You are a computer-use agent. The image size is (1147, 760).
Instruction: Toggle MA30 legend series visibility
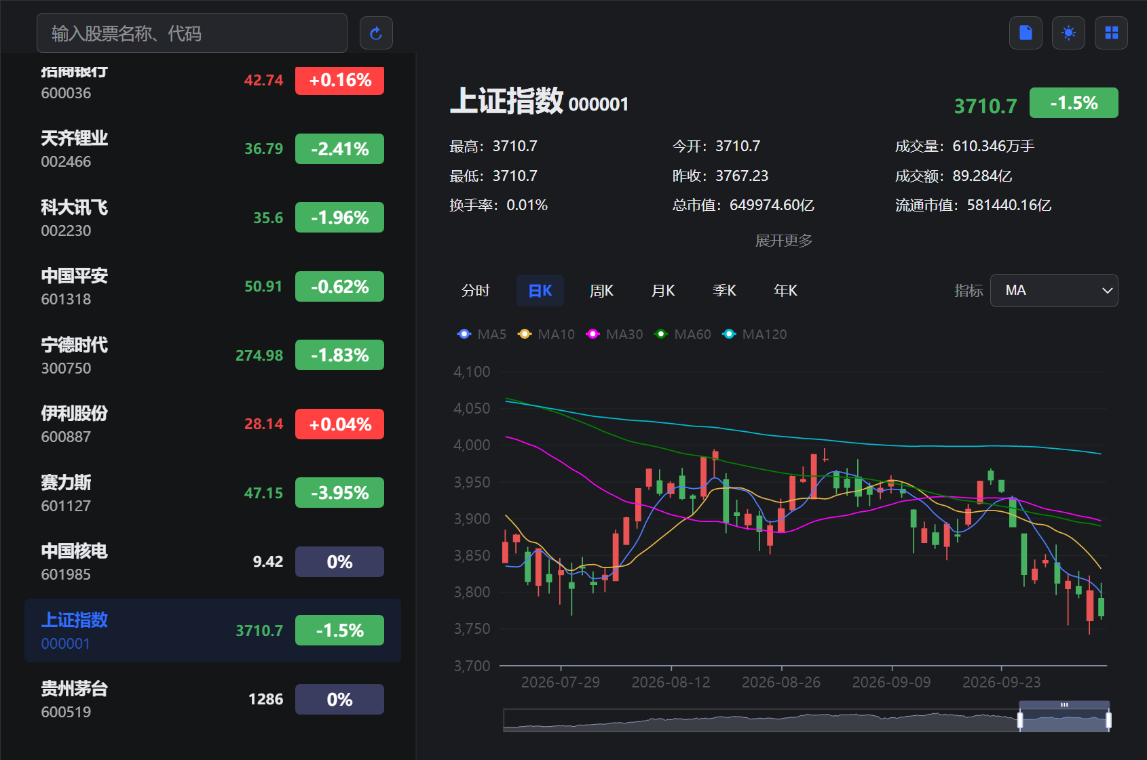(614, 334)
